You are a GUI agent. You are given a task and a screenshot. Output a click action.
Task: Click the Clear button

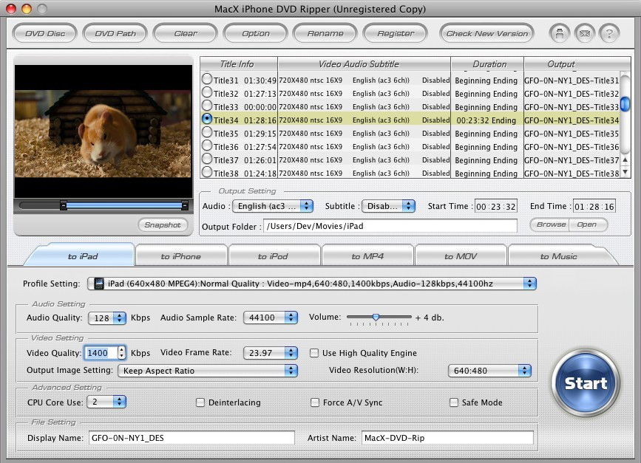tap(186, 33)
